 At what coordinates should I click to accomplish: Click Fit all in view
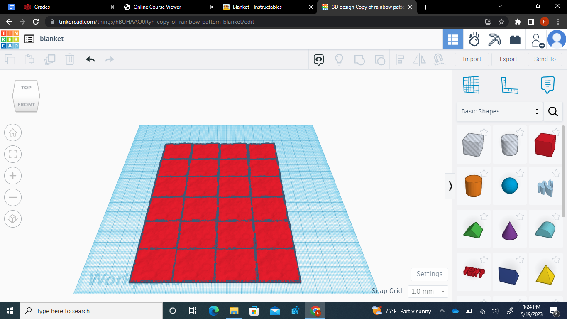(x=13, y=154)
